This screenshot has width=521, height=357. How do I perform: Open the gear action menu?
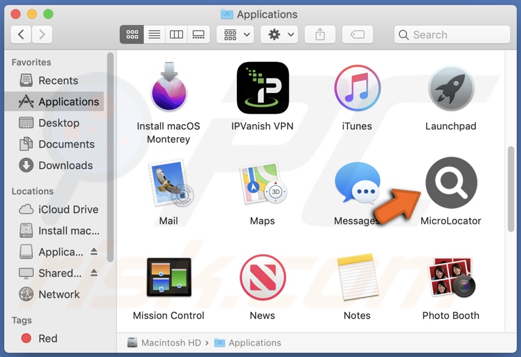[279, 34]
